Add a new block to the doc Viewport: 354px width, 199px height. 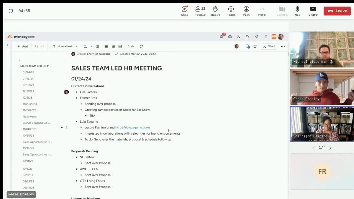coord(23,46)
